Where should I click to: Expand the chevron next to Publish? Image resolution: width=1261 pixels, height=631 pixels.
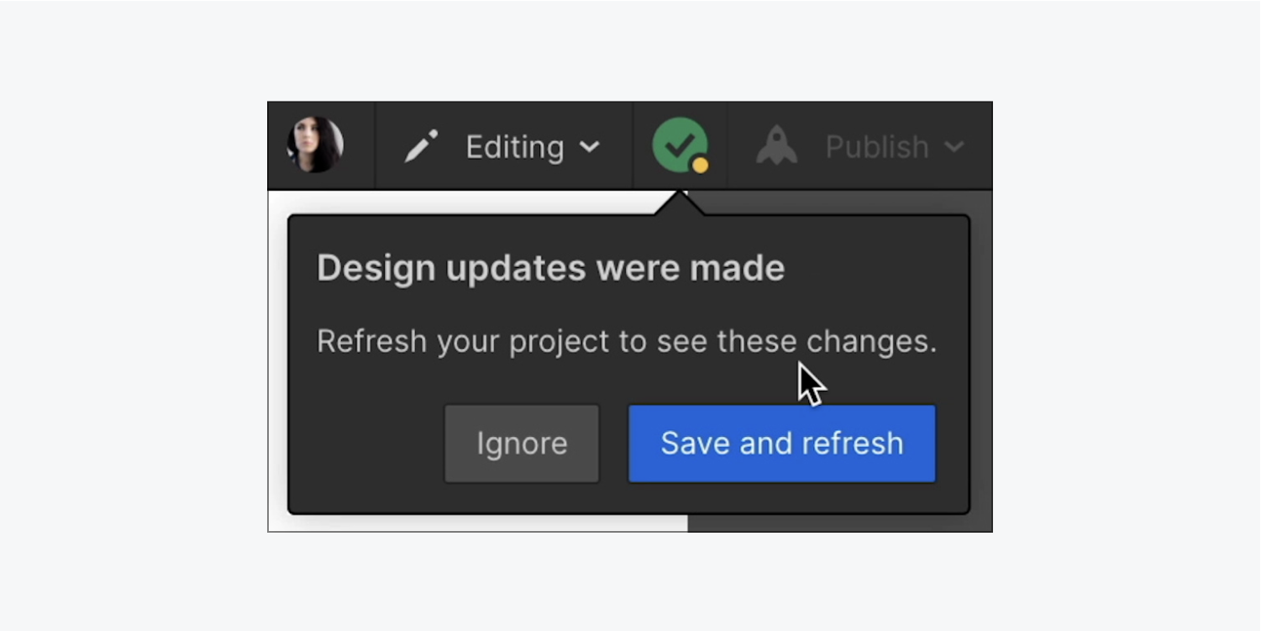[x=954, y=147]
